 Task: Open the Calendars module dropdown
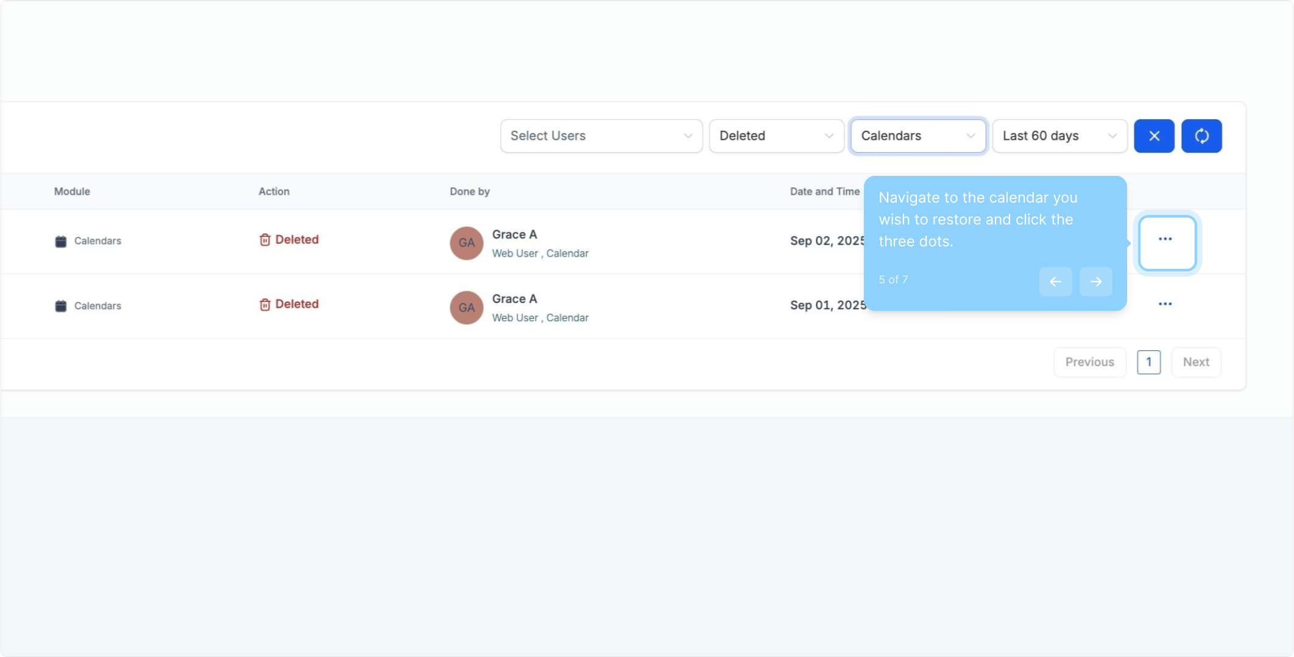point(917,136)
